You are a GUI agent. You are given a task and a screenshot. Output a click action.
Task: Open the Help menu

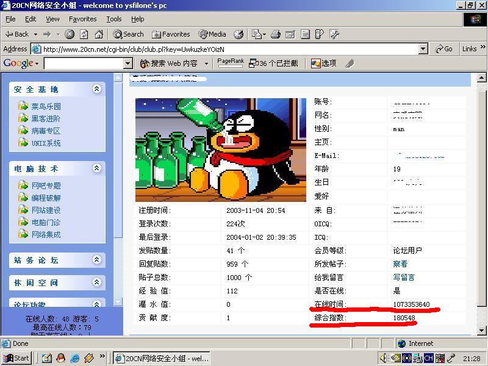click(138, 20)
